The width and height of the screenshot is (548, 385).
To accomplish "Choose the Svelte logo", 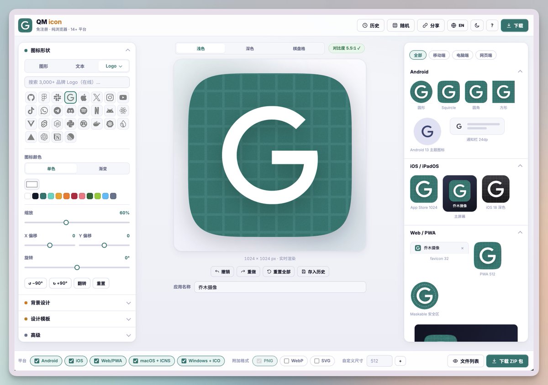I will [x=44, y=124].
